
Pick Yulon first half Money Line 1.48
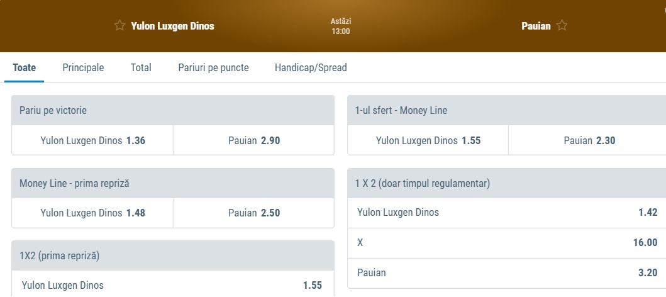92,213
